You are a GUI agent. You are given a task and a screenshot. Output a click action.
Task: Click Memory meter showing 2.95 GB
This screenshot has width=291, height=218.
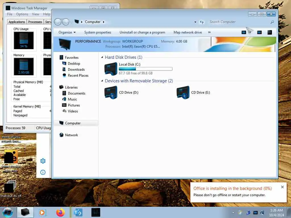click(x=24, y=66)
